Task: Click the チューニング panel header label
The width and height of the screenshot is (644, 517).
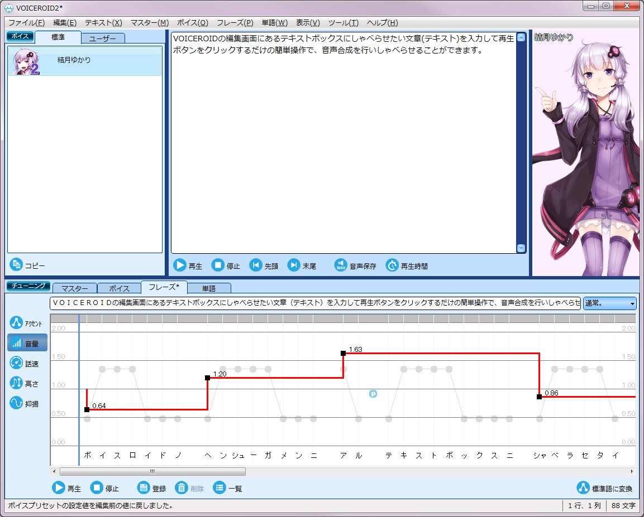Action: click(x=28, y=286)
